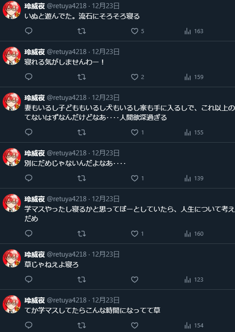235x332 pixels.
Task: Open view count 155 analytics
Action: tap(194, 132)
